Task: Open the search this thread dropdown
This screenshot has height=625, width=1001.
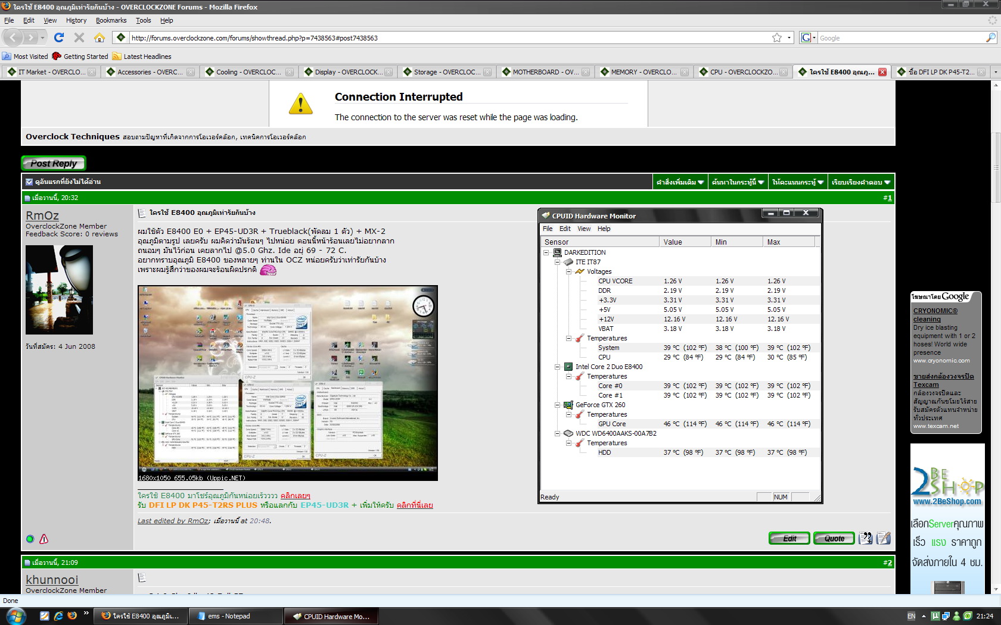Action: pyautogui.click(x=738, y=182)
